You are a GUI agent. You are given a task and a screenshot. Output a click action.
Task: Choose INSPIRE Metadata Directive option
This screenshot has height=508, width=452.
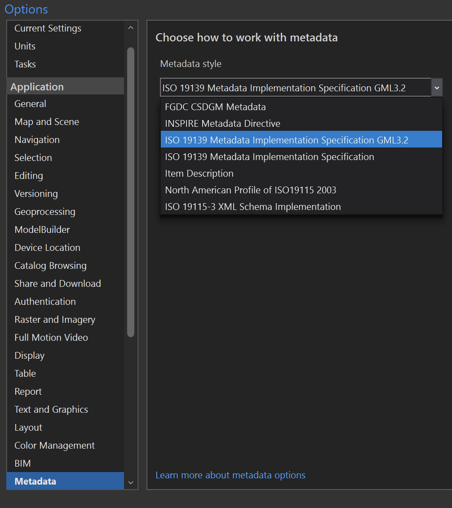[x=222, y=124]
